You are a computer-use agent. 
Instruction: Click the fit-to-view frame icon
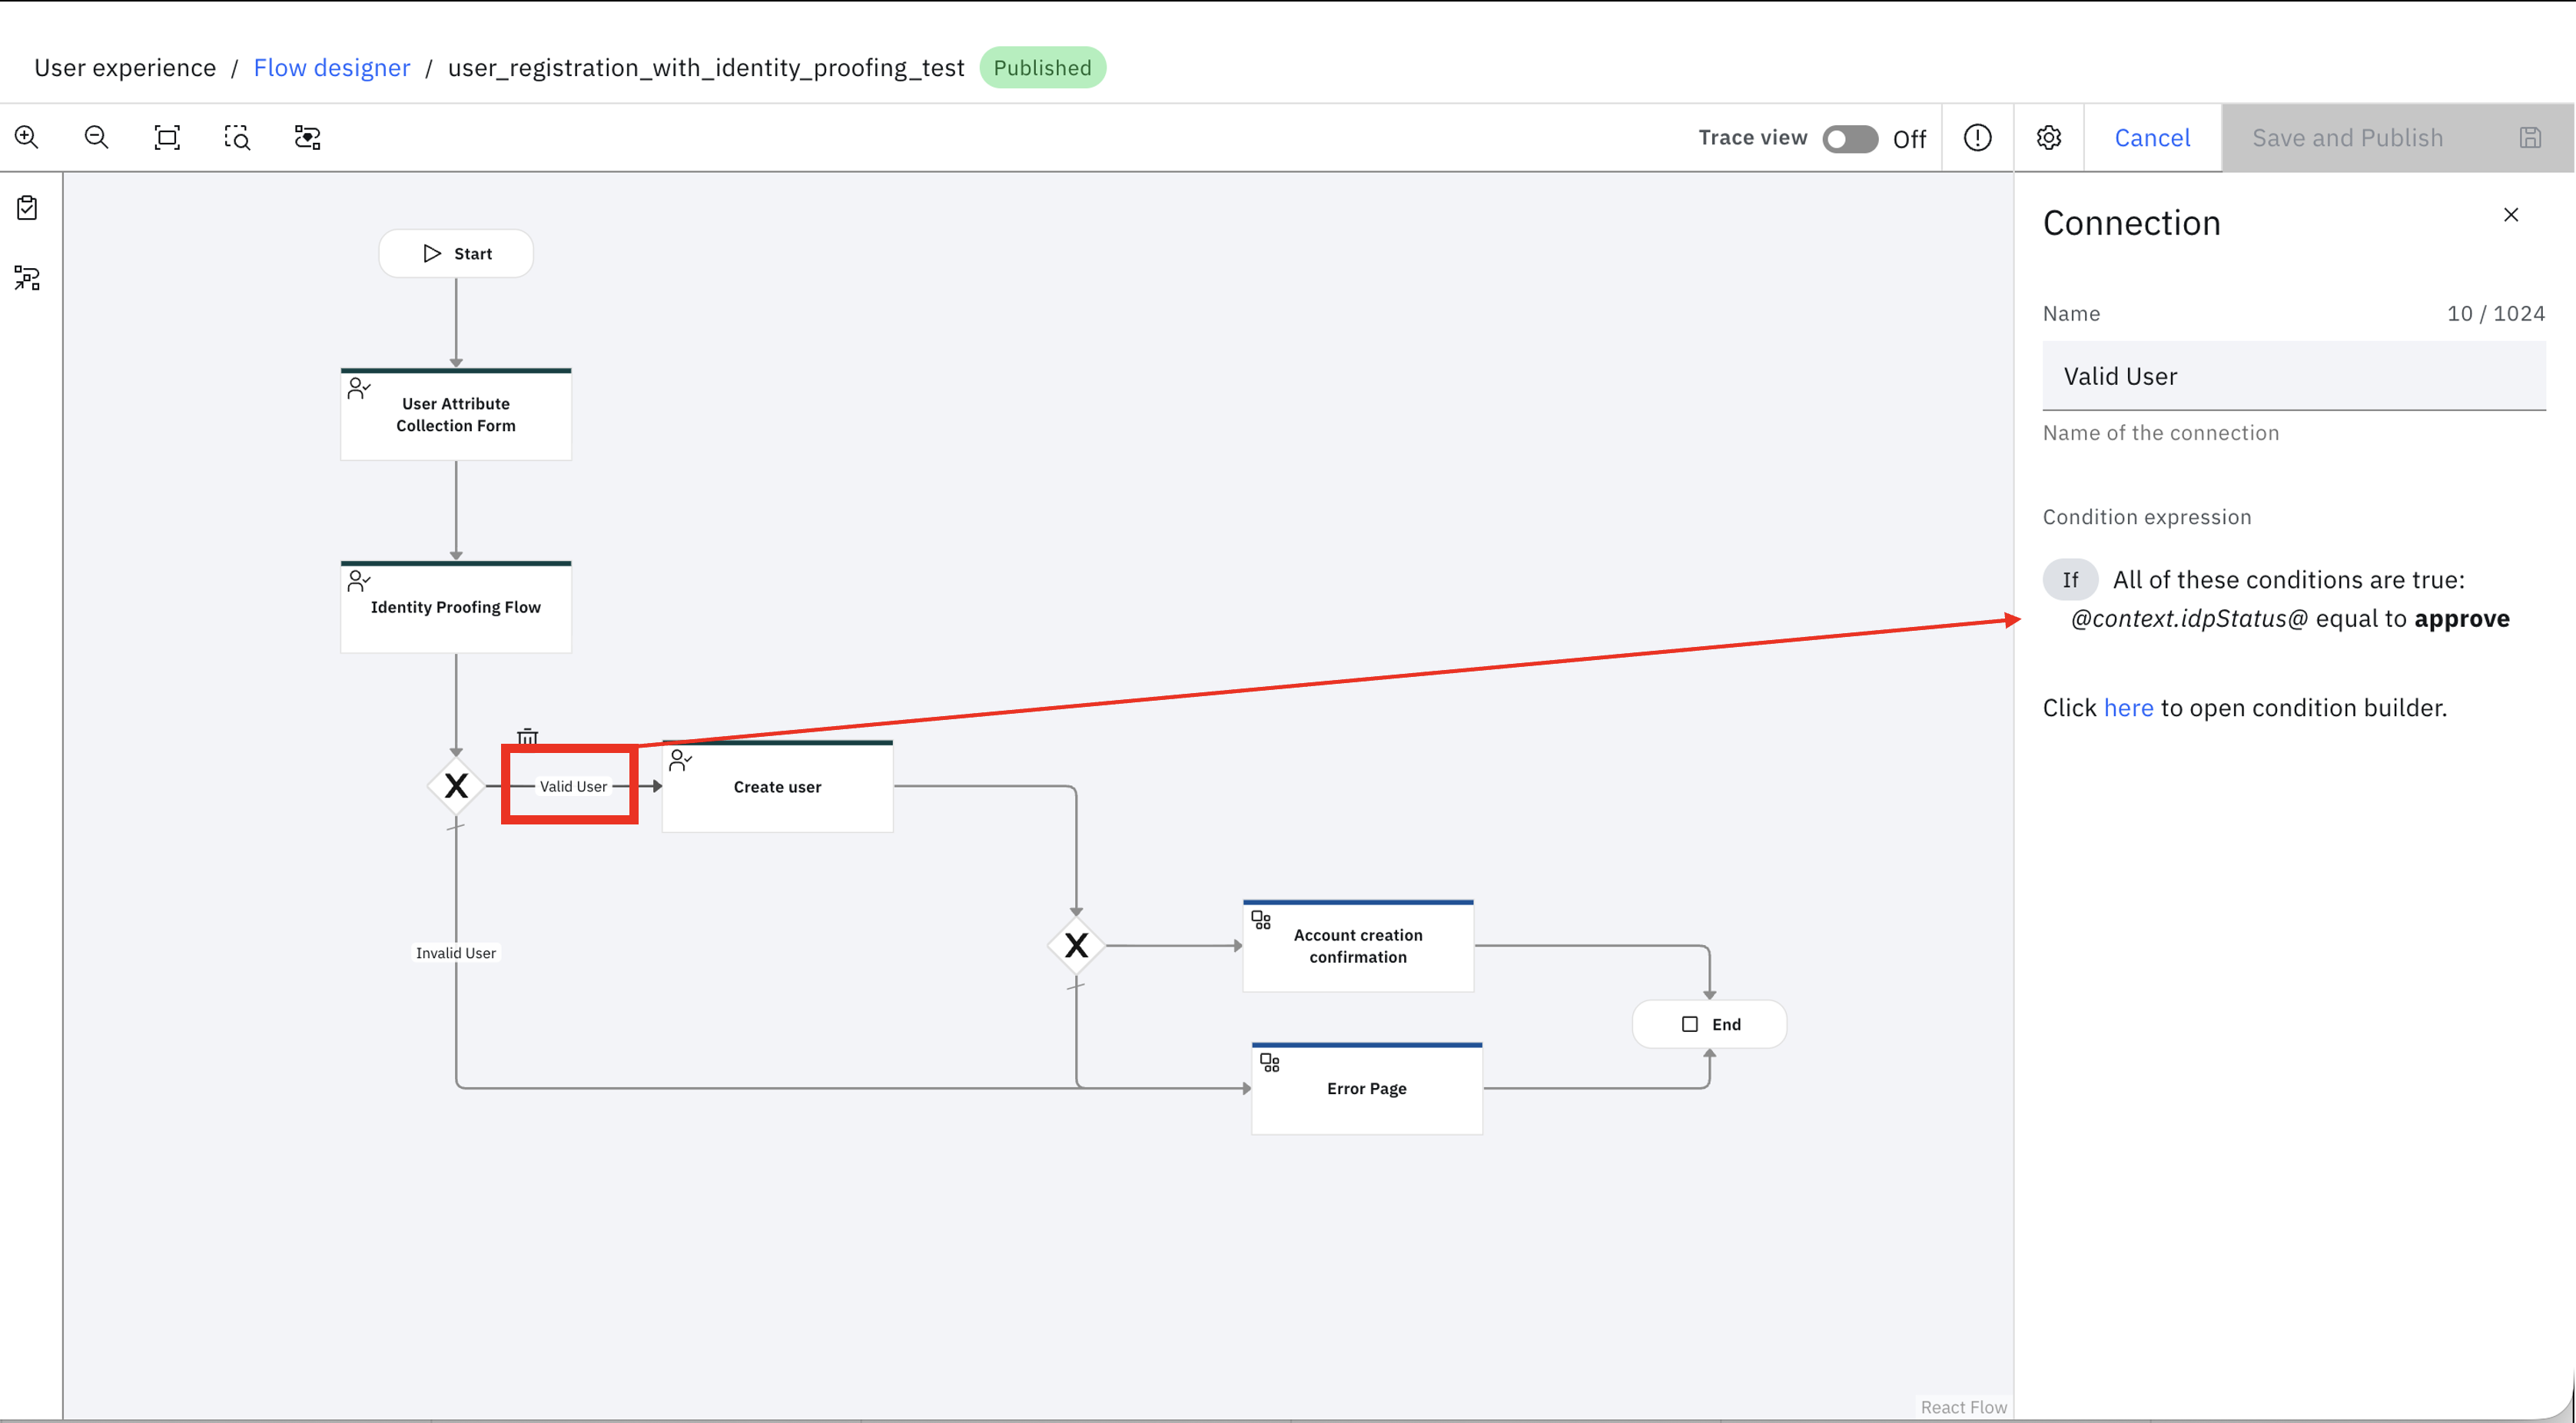pos(167,137)
